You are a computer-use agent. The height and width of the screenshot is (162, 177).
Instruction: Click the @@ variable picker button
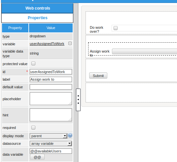pos(37,157)
